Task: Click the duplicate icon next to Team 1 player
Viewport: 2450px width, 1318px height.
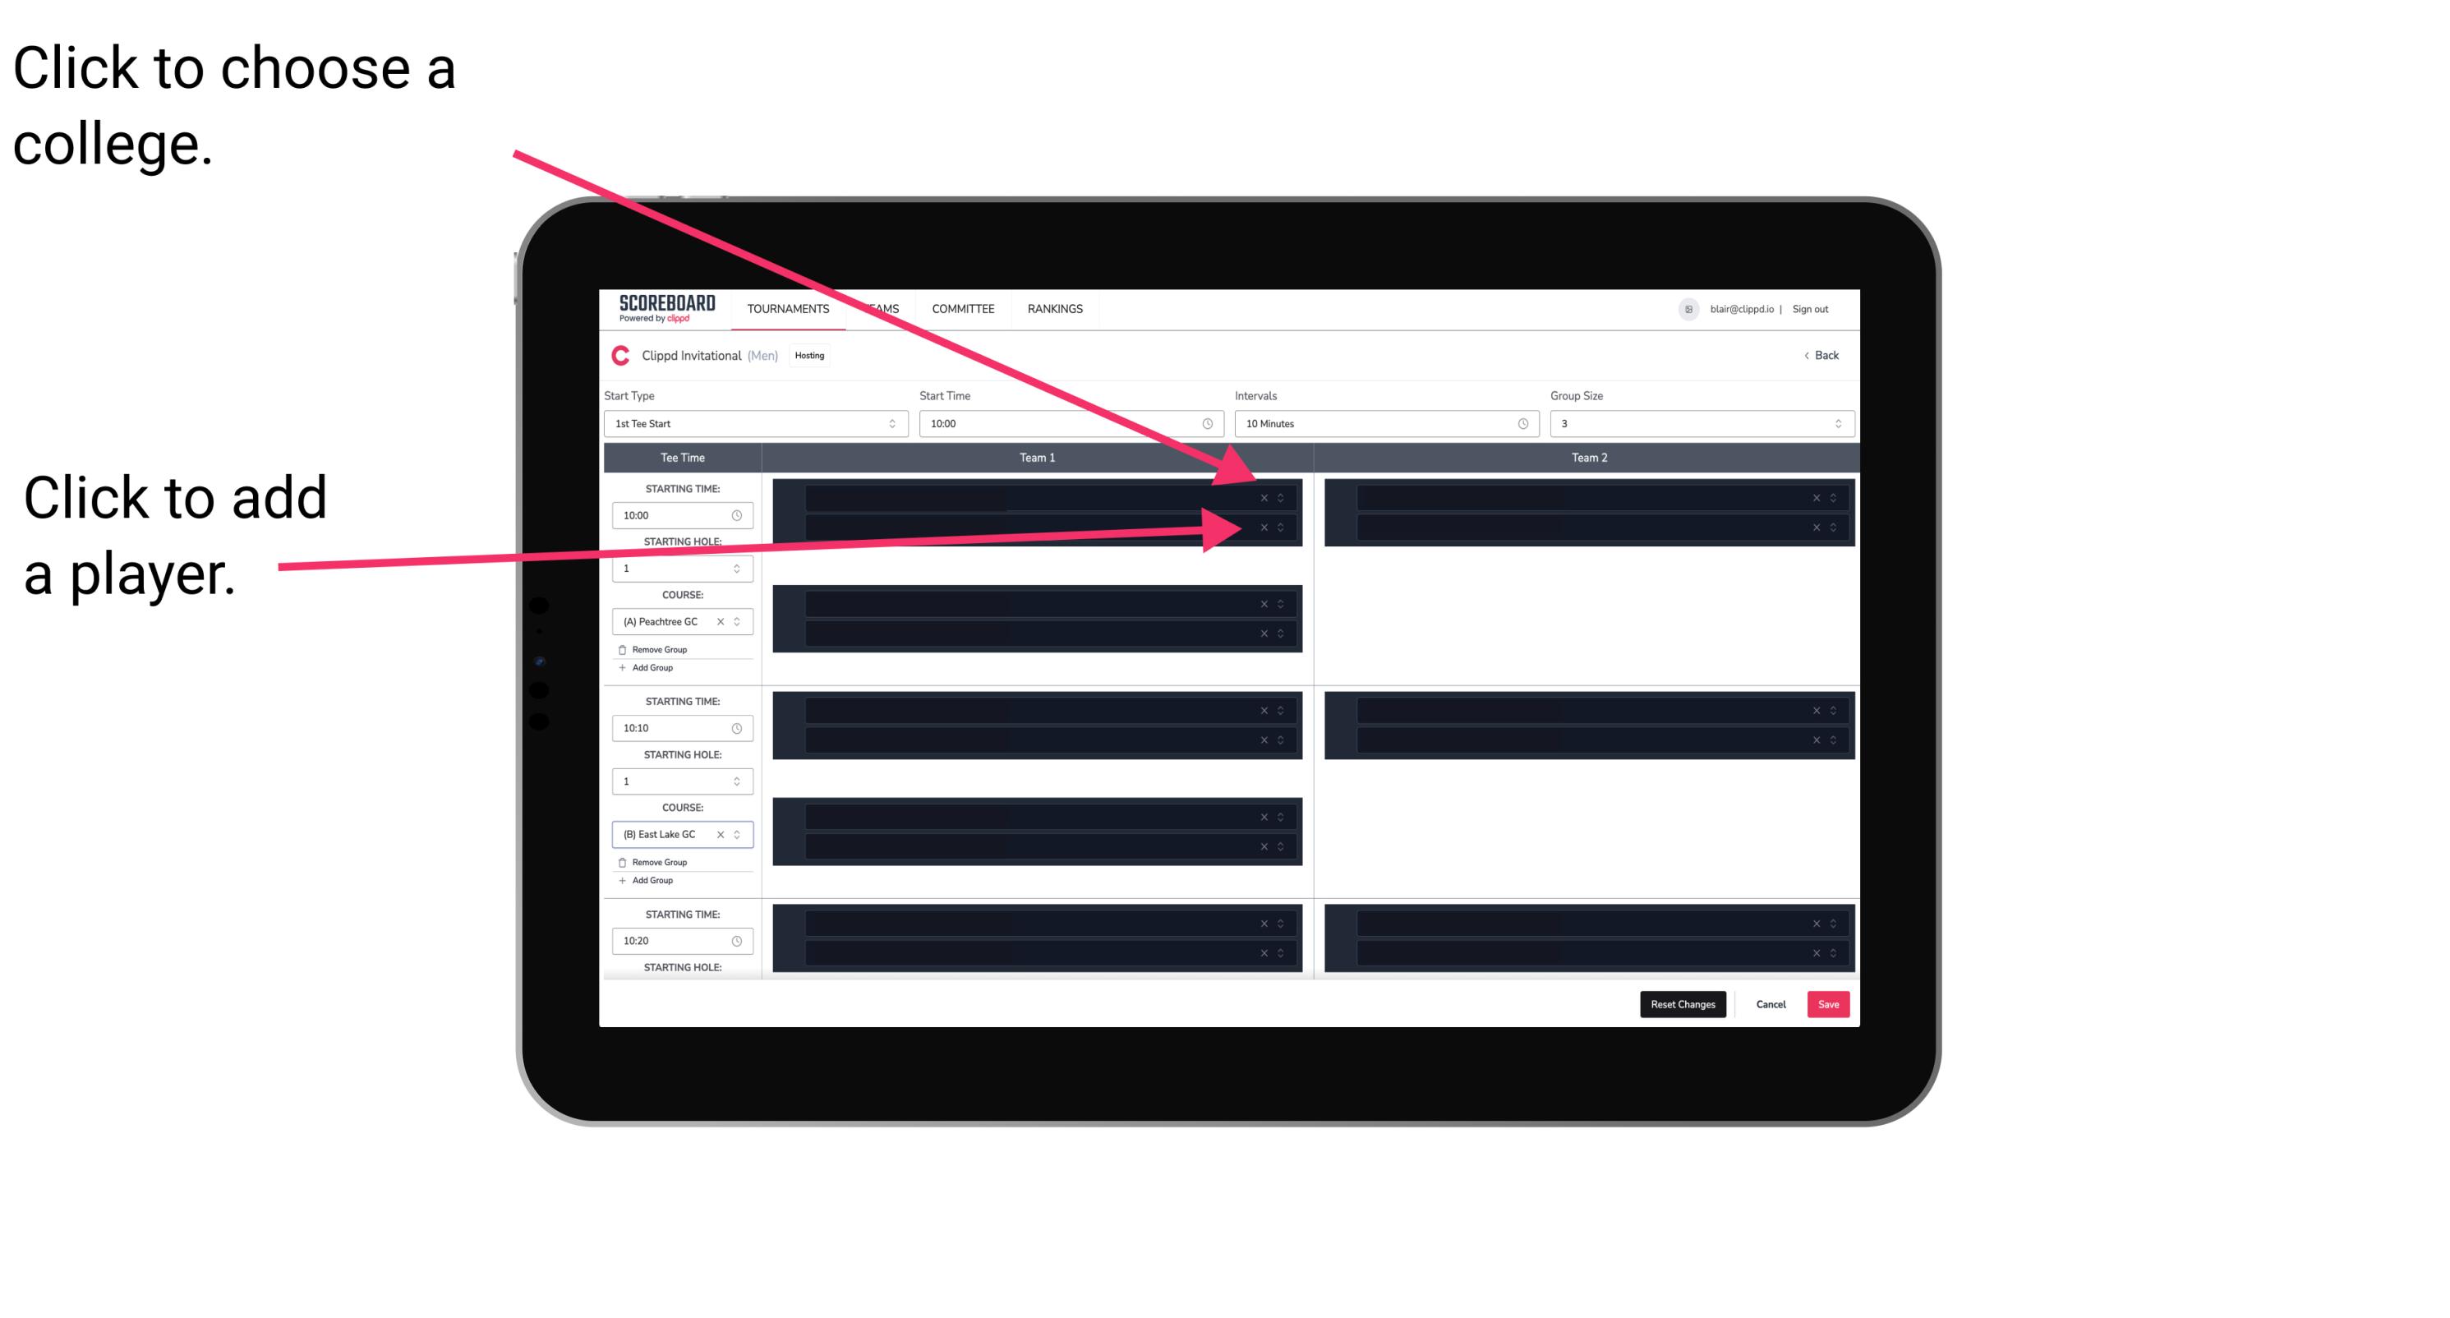Action: (x=1285, y=498)
